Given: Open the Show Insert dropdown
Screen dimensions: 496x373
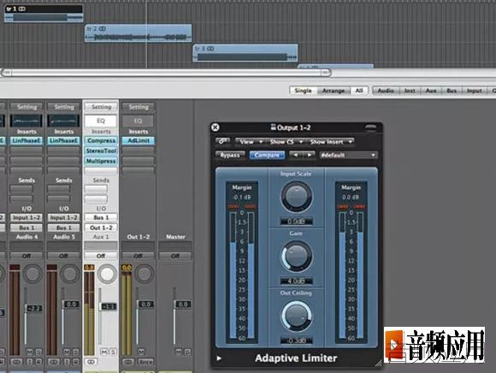Looking at the screenshot, I should [x=331, y=142].
